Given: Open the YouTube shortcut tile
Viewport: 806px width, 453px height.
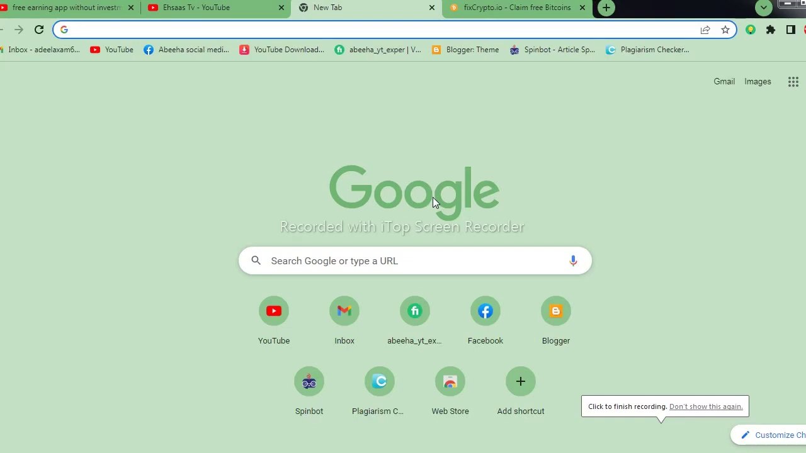Looking at the screenshot, I should pyautogui.click(x=274, y=321).
